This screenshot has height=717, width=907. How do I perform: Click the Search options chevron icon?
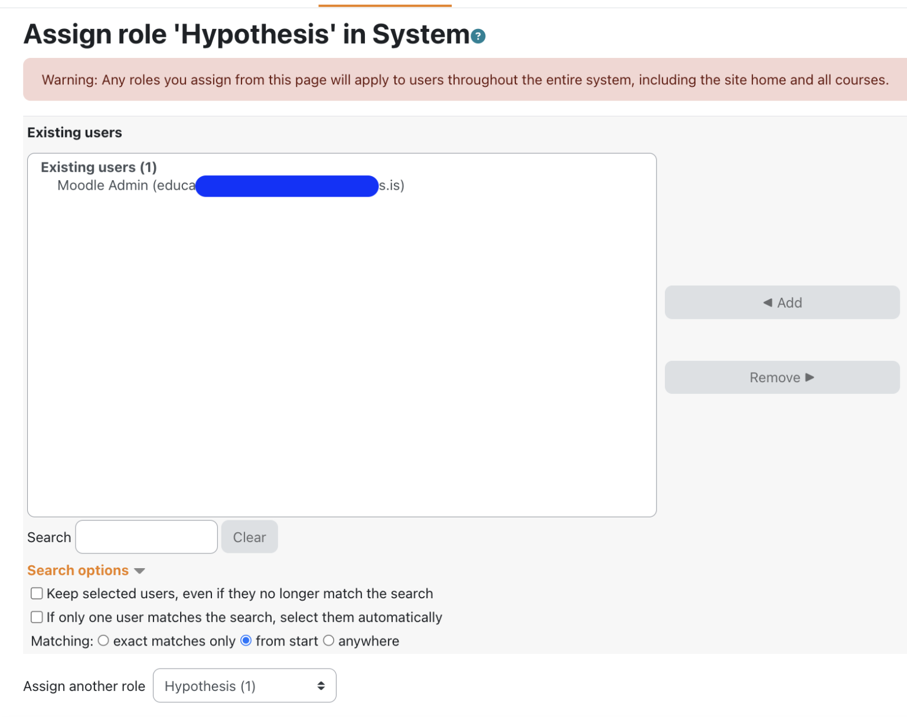pos(140,571)
